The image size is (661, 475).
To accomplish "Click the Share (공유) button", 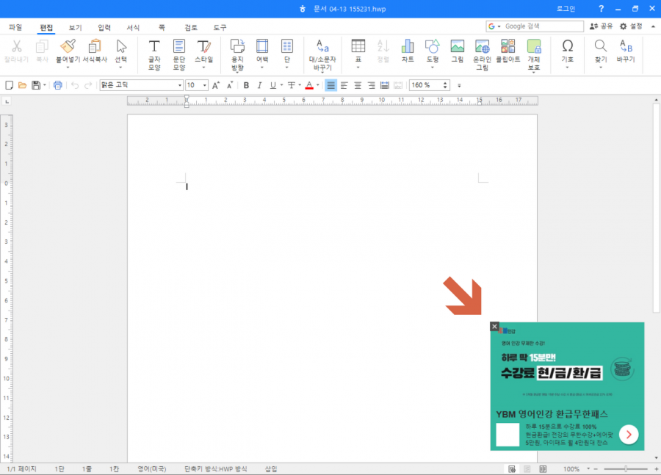I will click(x=601, y=26).
